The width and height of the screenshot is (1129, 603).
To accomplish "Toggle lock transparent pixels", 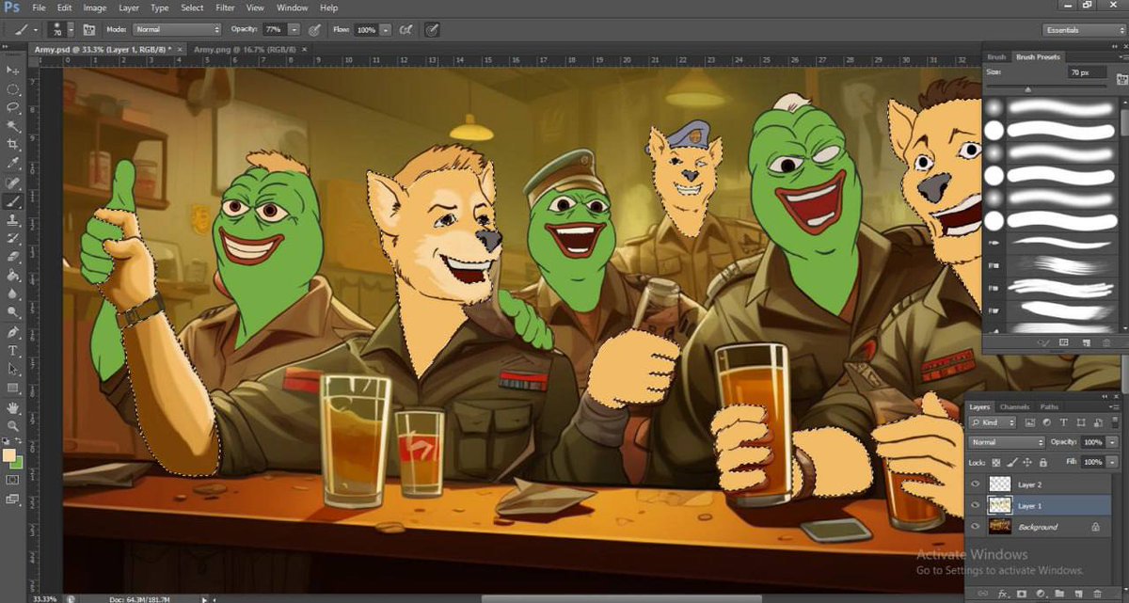I will [x=996, y=463].
